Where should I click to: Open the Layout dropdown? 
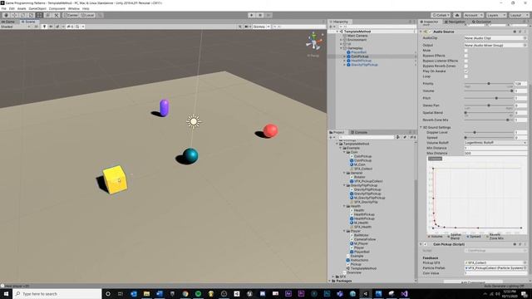click(519, 15)
